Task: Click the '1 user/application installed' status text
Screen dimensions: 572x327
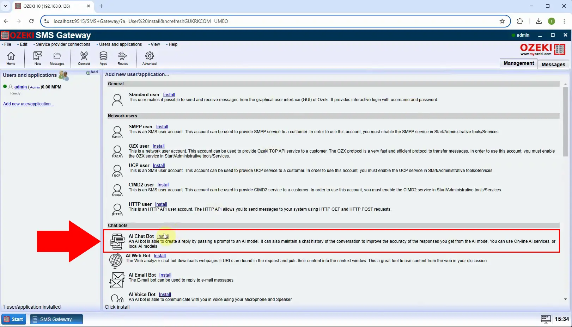Action: pyautogui.click(x=32, y=307)
